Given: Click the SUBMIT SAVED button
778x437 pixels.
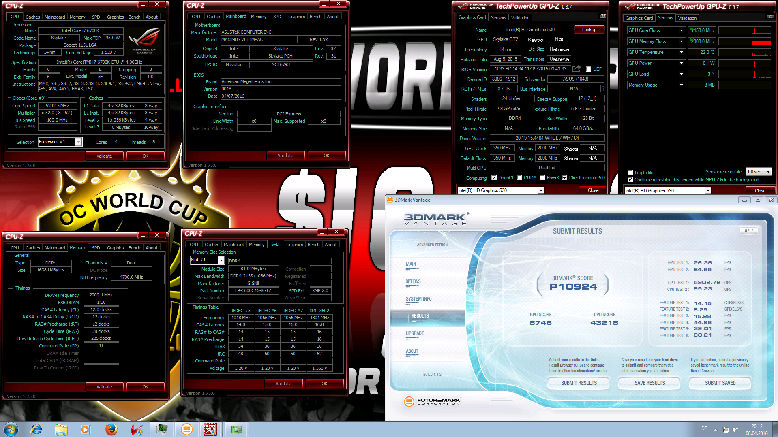Looking at the screenshot, I should click(x=720, y=383).
